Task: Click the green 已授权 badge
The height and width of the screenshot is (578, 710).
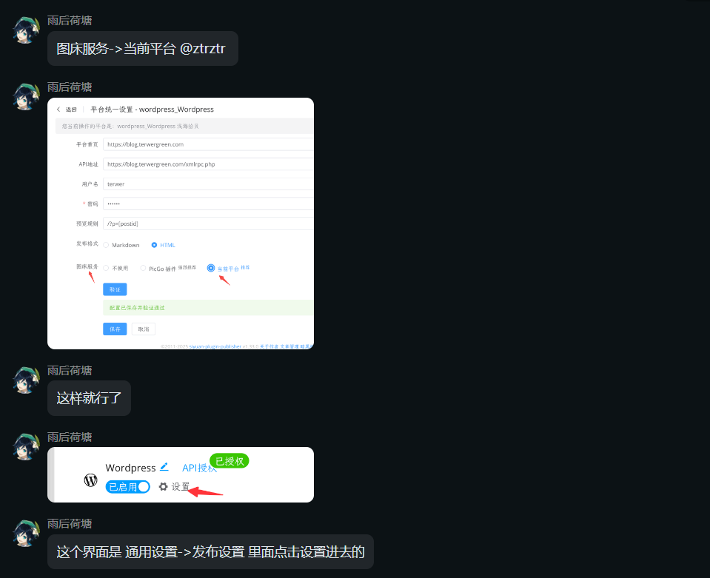Action: [x=230, y=461]
